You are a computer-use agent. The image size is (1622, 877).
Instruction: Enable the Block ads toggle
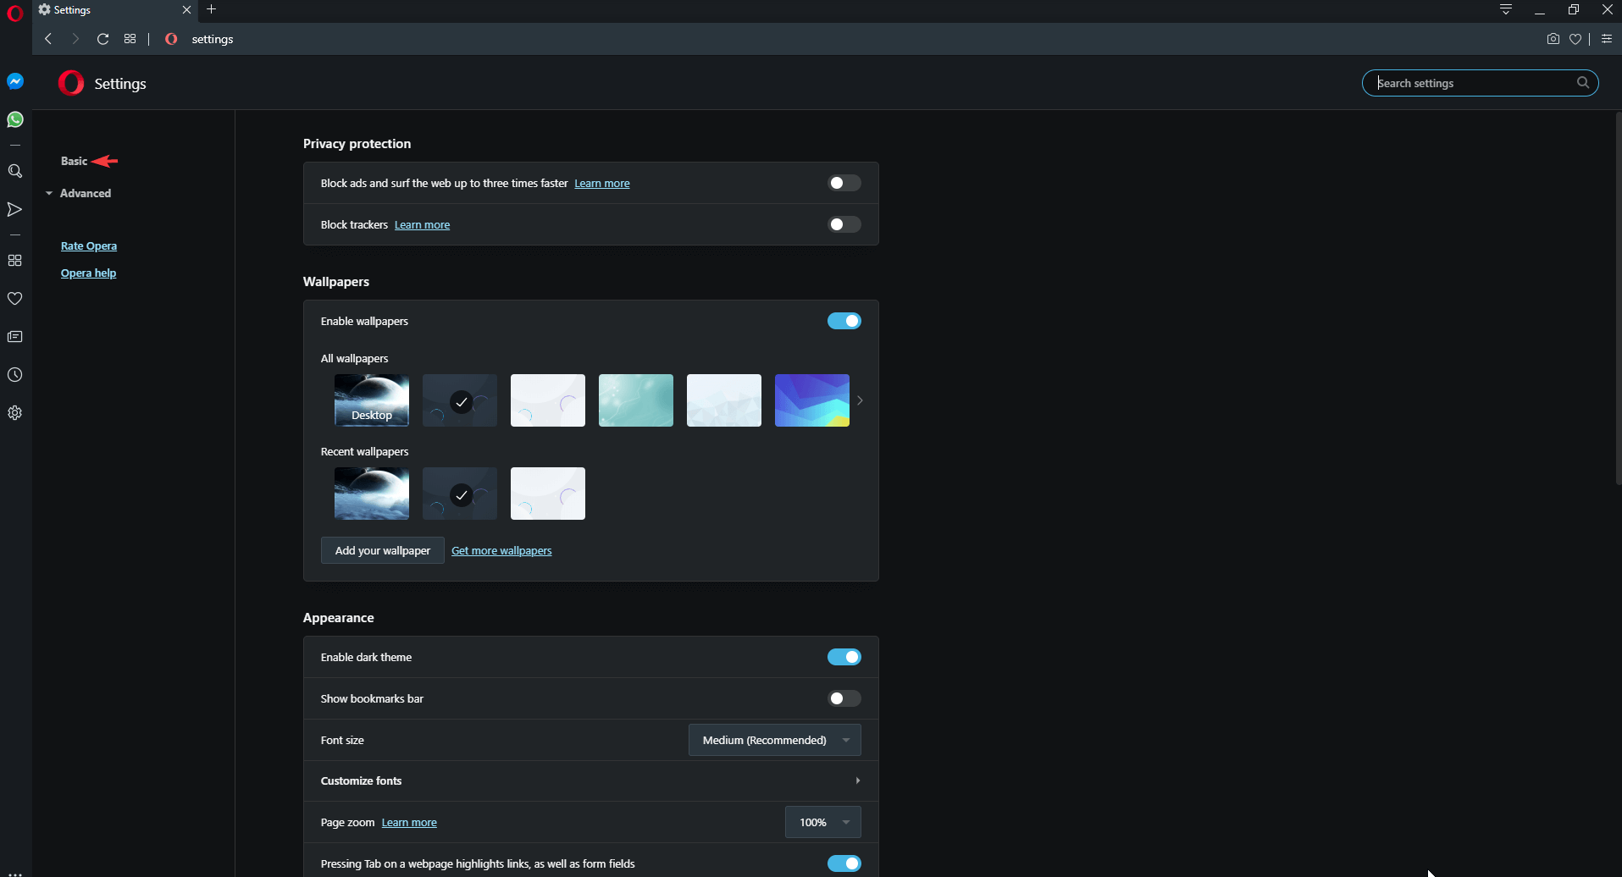click(844, 182)
